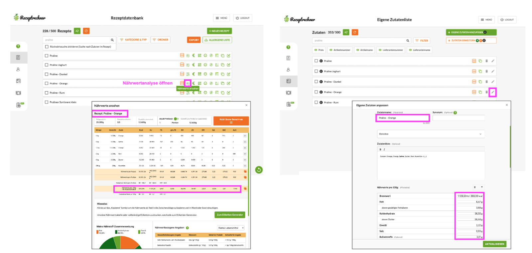This screenshot has height=253, width=532.
Task: Check the Praline Joghurt recipe checkbox
Action: click(x=47, y=65)
